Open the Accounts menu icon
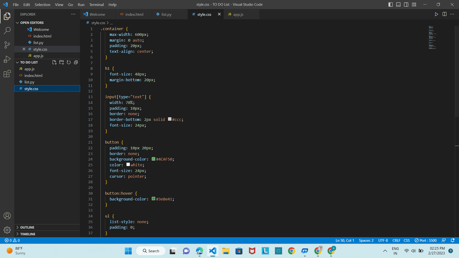This screenshot has width=459, height=258. click(x=7, y=216)
